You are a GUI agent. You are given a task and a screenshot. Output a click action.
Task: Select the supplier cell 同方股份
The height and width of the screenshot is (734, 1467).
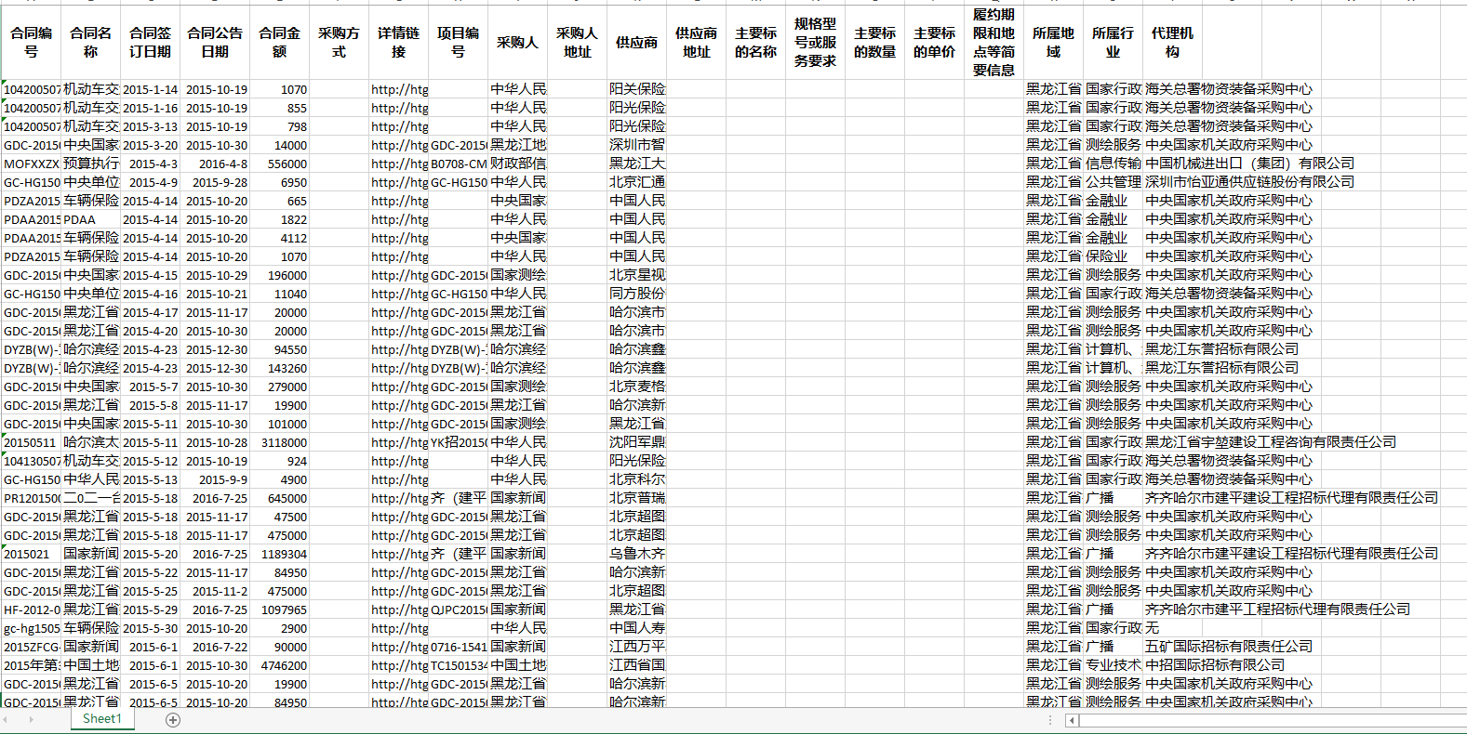pos(636,294)
